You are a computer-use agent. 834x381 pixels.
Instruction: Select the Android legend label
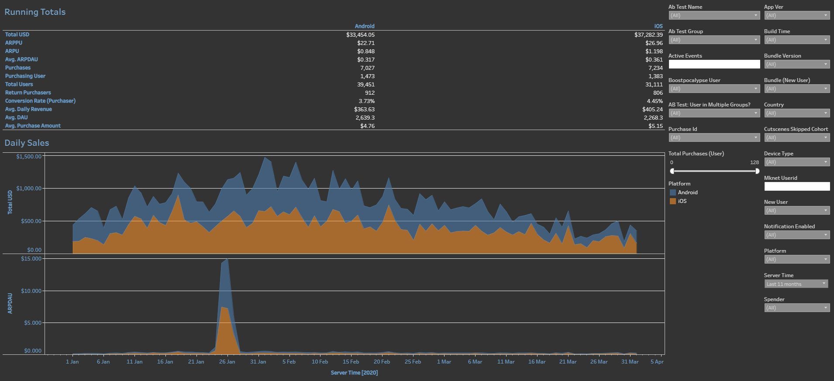click(688, 192)
